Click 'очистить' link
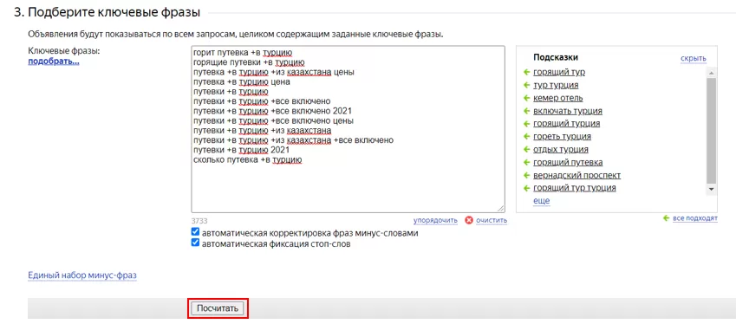 tap(492, 220)
